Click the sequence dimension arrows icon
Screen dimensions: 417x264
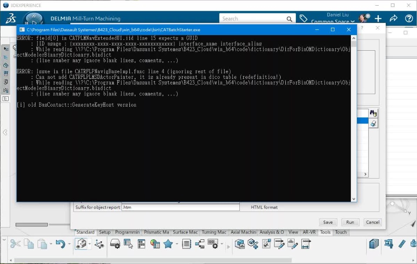click(306, 244)
